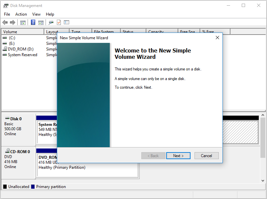Sort by the Capacity column header
The height and width of the screenshot is (199, 267).
(x=162, y=31)
